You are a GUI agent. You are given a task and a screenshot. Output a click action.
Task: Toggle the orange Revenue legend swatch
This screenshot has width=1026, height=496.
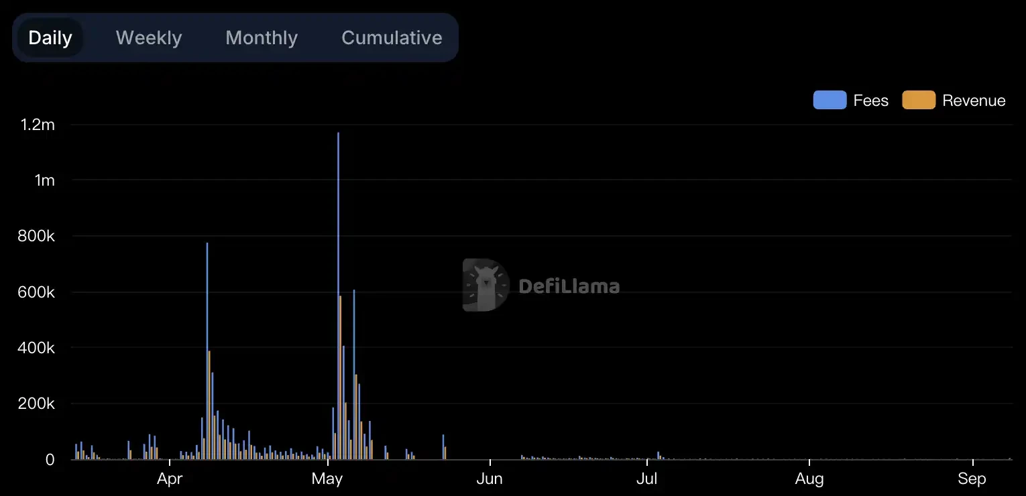tap(919, 101)
